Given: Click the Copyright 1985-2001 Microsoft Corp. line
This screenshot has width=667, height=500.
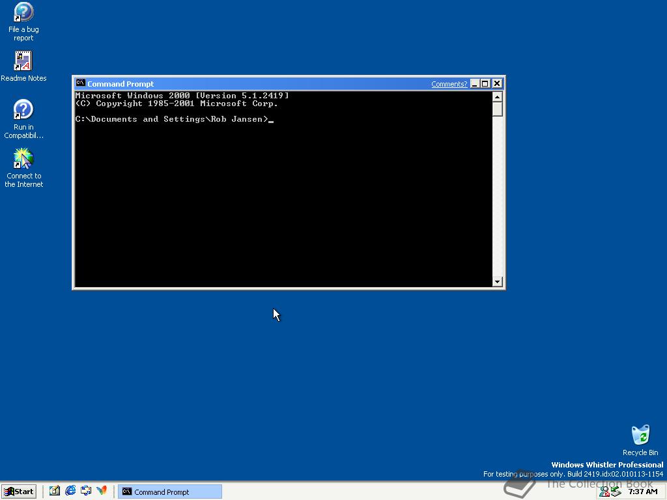Looking at the screenshot, I should tap(177, 104).
